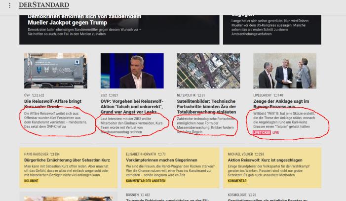Click comment icon showing 298 comments
Screen dimensions: 346x201
click(256, 154)
